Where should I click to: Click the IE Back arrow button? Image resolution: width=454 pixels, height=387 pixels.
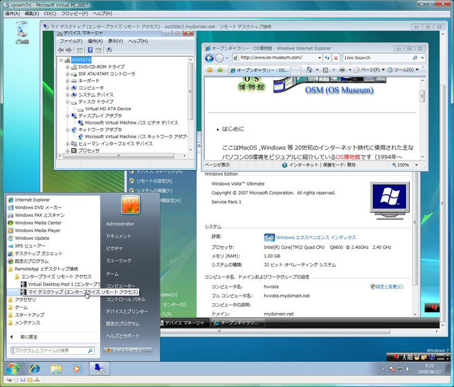coord(209,58)
